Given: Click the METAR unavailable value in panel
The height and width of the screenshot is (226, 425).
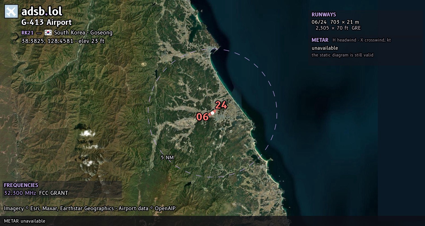Looking at the screenshot, I should tap(325, 48).
